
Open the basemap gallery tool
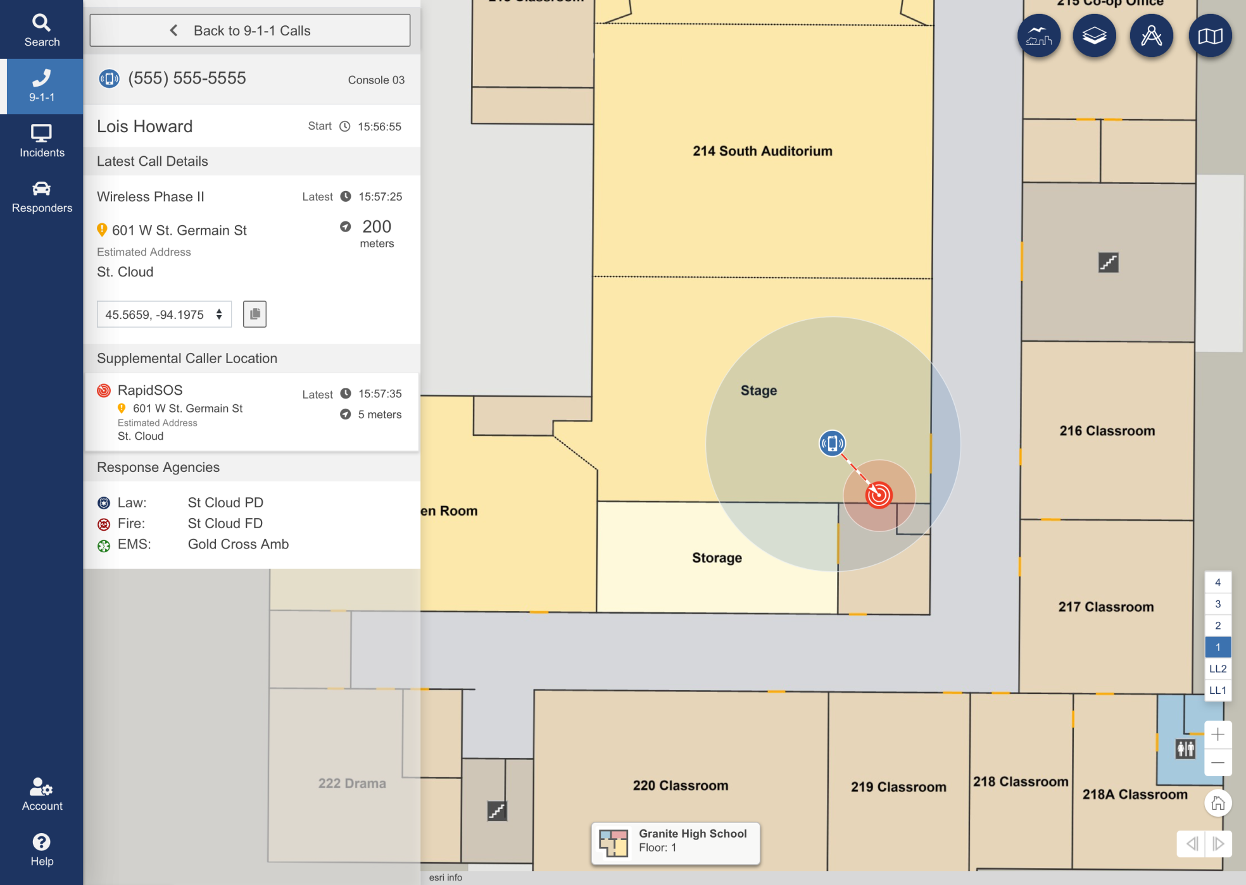click(1209, 36)
